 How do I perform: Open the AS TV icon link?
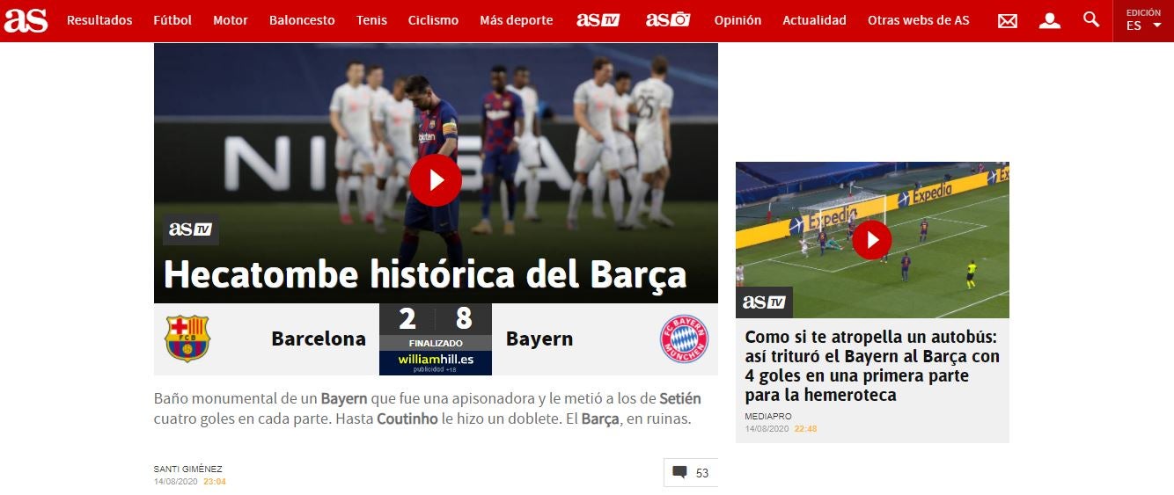tap(598, 20)
